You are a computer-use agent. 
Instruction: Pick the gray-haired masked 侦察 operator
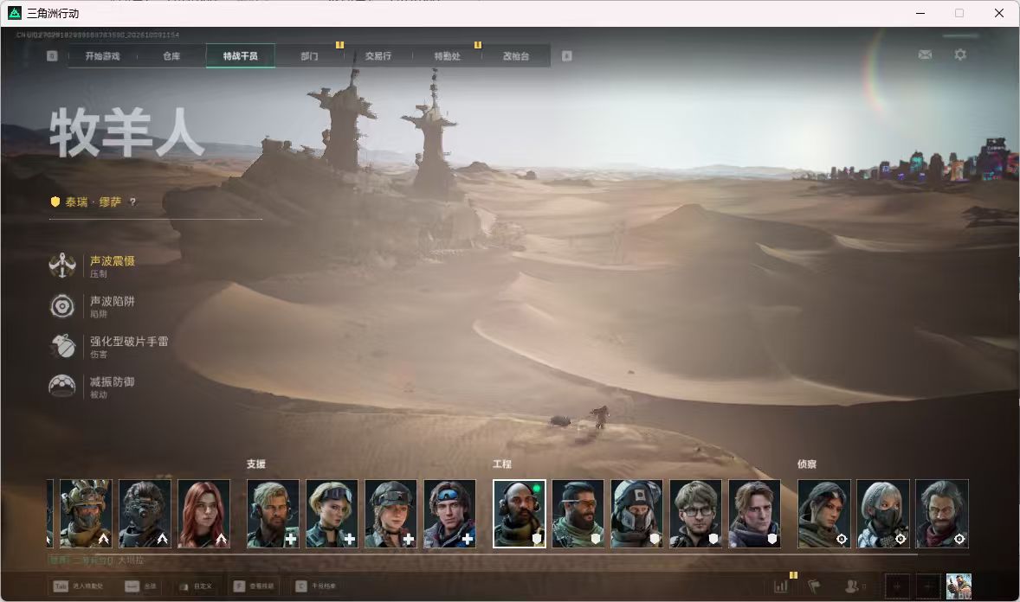(x=882, y=514)
